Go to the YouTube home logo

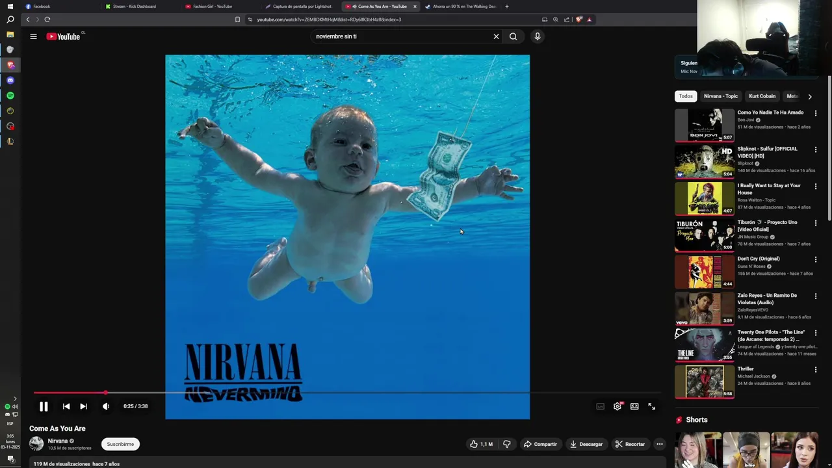[x=64, y=36]
